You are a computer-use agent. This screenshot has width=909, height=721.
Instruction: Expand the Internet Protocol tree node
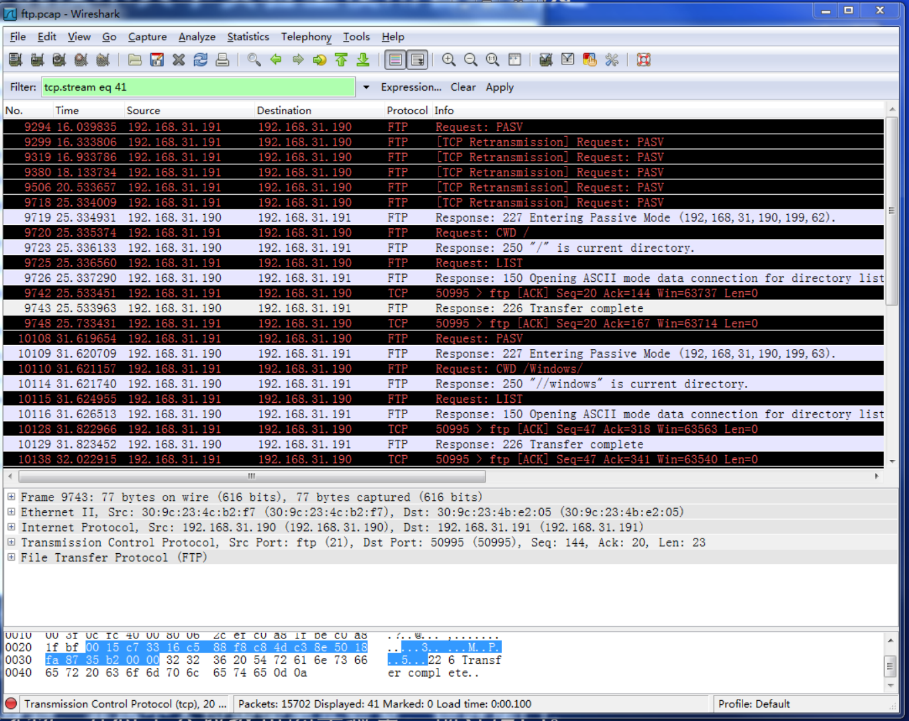(11, 527)
